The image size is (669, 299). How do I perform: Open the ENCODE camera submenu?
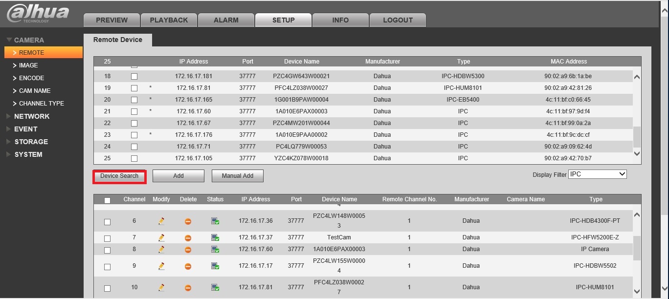32,78
